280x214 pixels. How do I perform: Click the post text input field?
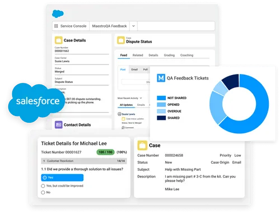tap(136, 82)
